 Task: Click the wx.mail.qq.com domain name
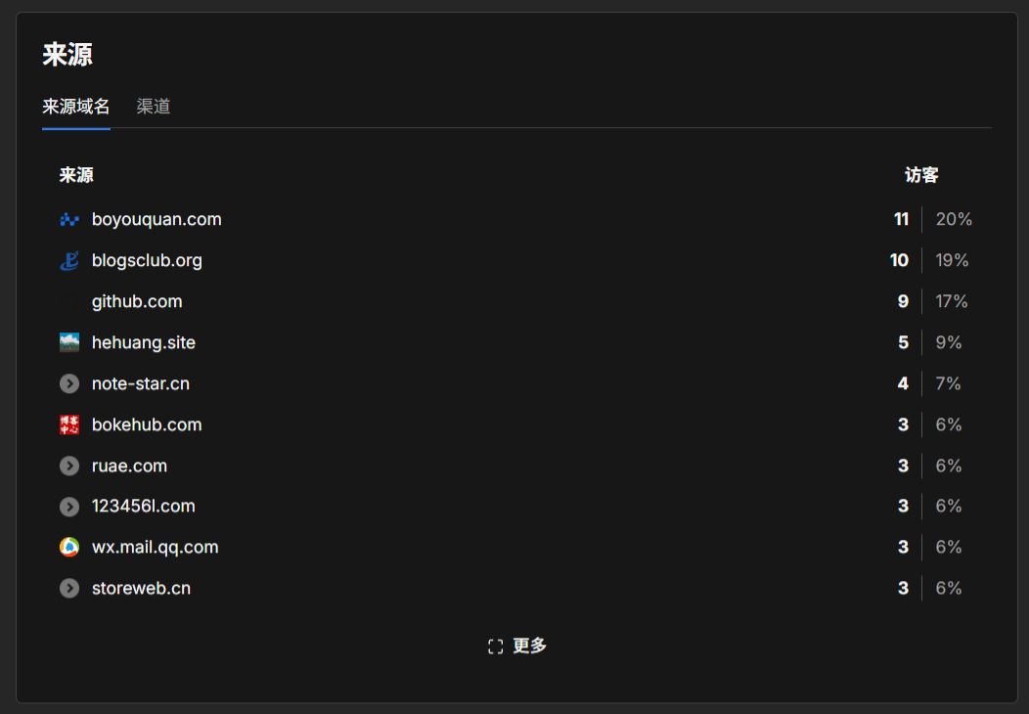click(155, 548)
